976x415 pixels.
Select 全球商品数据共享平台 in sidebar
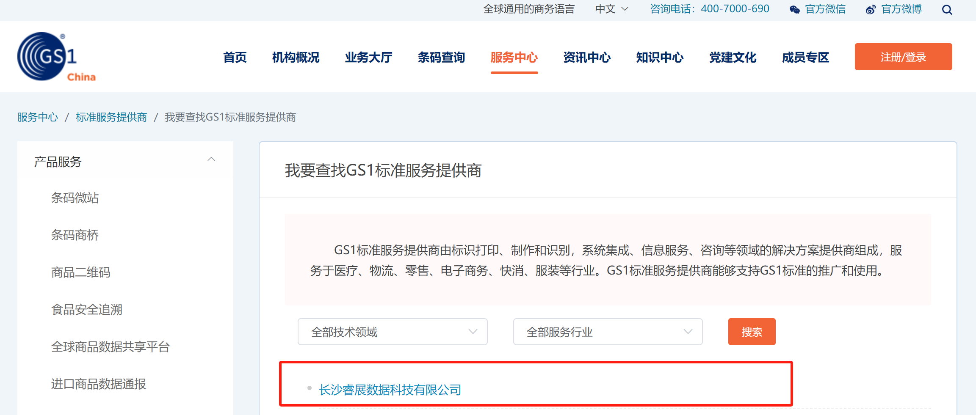(x=111, y=346)
